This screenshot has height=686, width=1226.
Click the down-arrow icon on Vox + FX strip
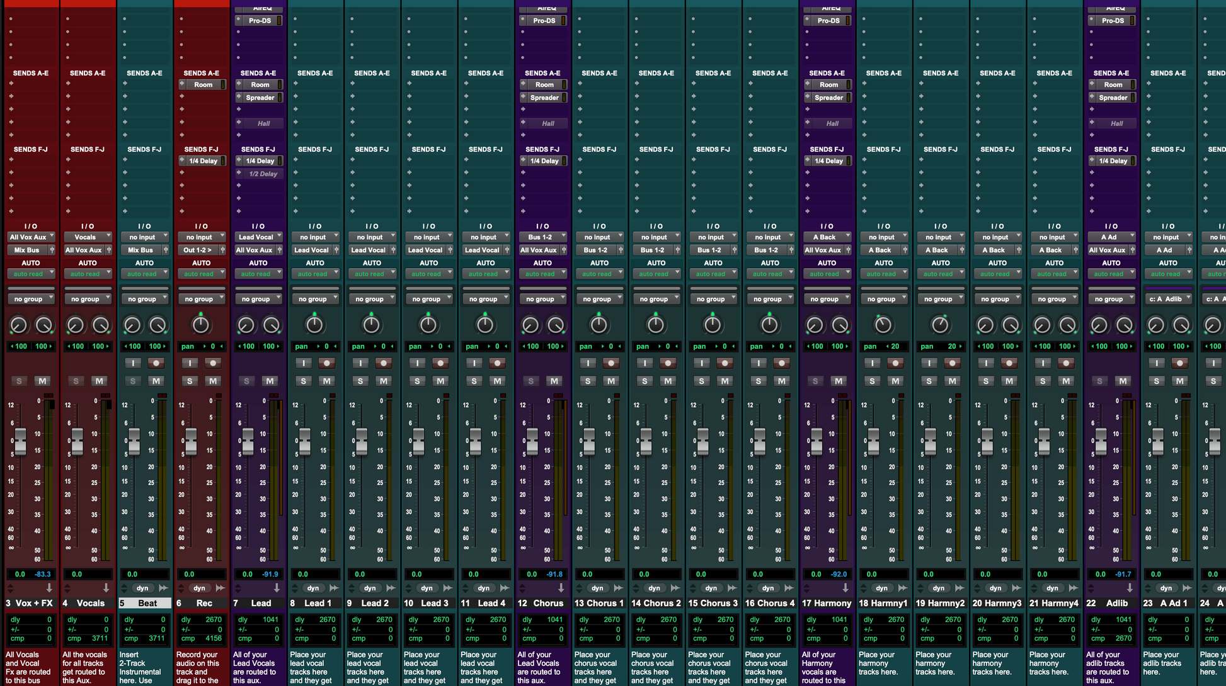pyautogui.click(x=49, y=588)
